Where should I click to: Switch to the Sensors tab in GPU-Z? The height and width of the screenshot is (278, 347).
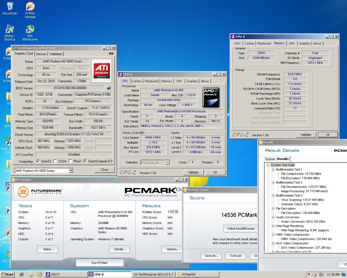pos(41,54)
